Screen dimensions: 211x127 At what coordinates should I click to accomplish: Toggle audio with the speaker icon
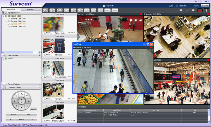coord(52,10)
